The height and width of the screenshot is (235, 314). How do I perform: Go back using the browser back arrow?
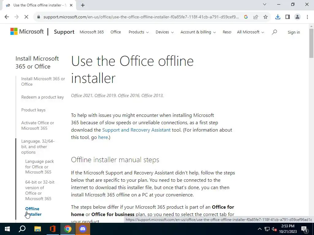(7, 17)
